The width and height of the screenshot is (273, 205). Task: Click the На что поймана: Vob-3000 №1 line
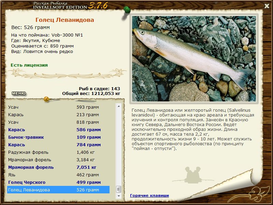(47, 35)
